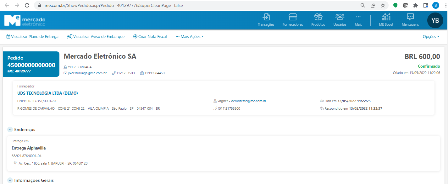Open the Chrome extensions puzzle icon
This screenshot has height=184, width=448.
click(416, 5)
